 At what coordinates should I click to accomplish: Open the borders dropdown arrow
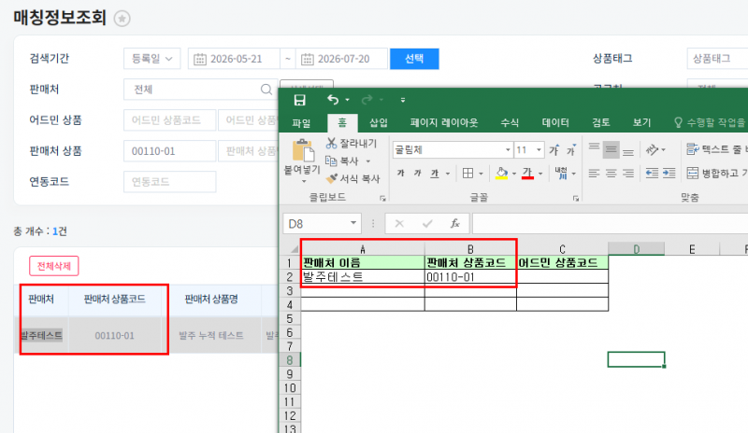tap(481, 174)
